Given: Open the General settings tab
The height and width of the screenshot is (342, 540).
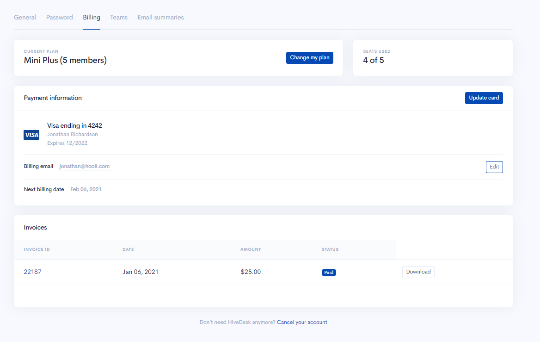Looking at the screenshot, I should pyautogui.click(x=25, y=17).
